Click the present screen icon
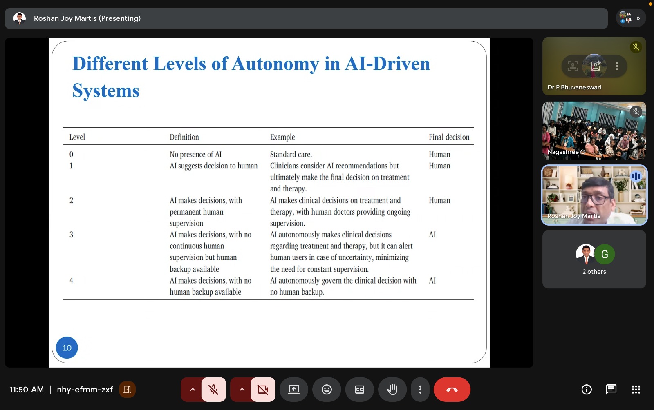 tap(294, 390)
